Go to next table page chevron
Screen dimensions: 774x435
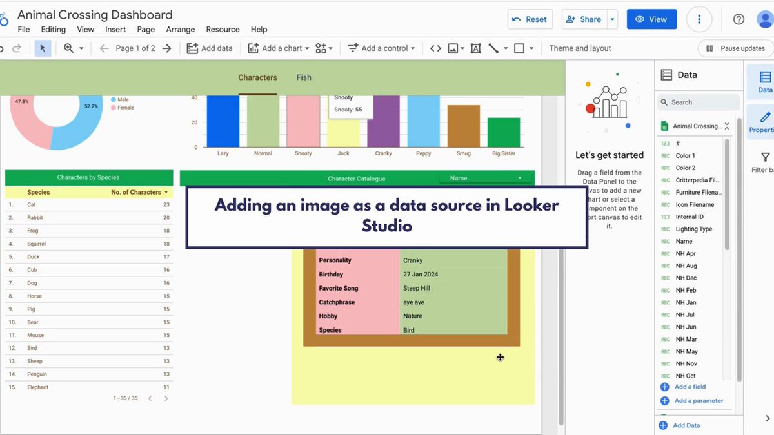(x=166, y=398)
